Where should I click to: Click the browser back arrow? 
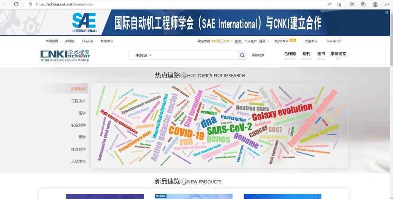click(x=5, y=4)
